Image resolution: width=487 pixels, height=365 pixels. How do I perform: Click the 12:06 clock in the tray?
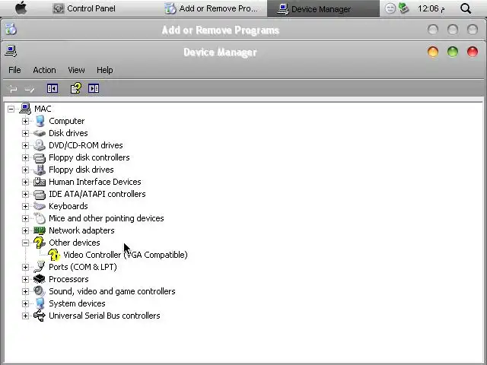click(431, 8)
